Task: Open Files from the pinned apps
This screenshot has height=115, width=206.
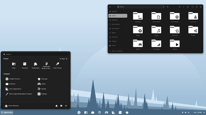Action: (14, 65)
